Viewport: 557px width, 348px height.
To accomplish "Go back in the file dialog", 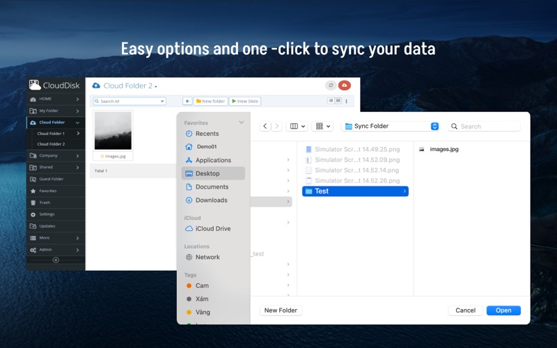I will (265, 126).
